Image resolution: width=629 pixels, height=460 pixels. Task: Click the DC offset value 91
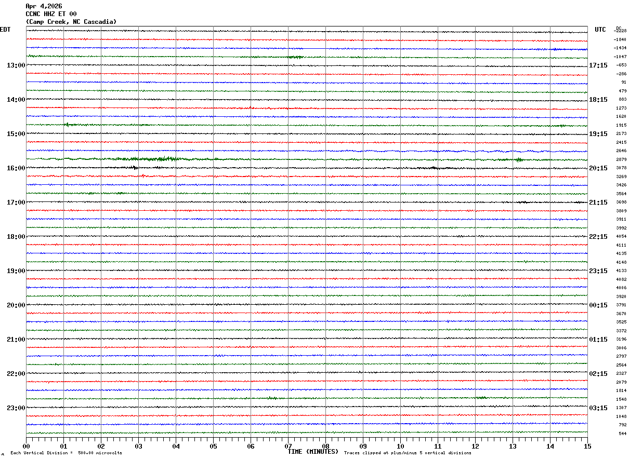(x=624, y=83)
